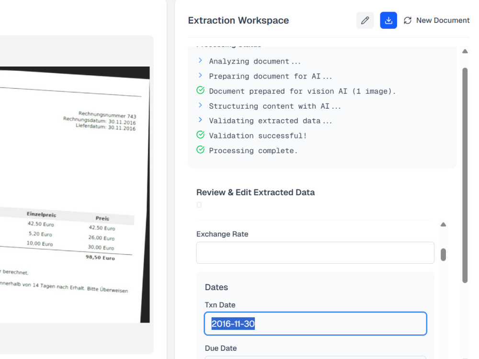Click the outer workspace scrollbar thumb
The width and height of the screenshot is (479, 359).
(465, 176)
